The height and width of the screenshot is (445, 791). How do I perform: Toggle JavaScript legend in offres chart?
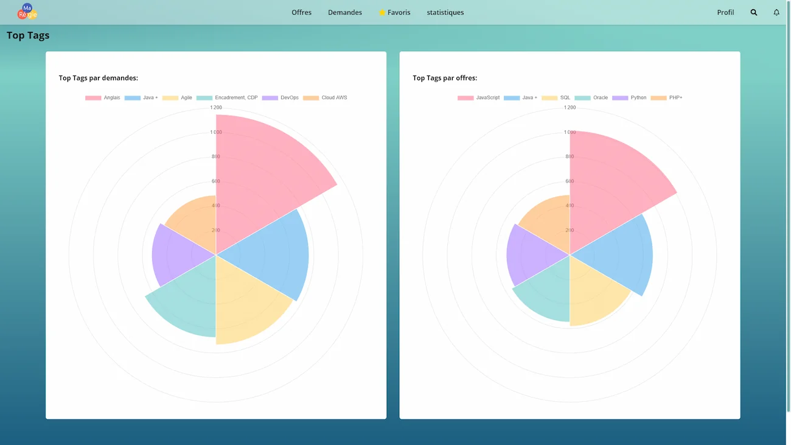point(479,97)
